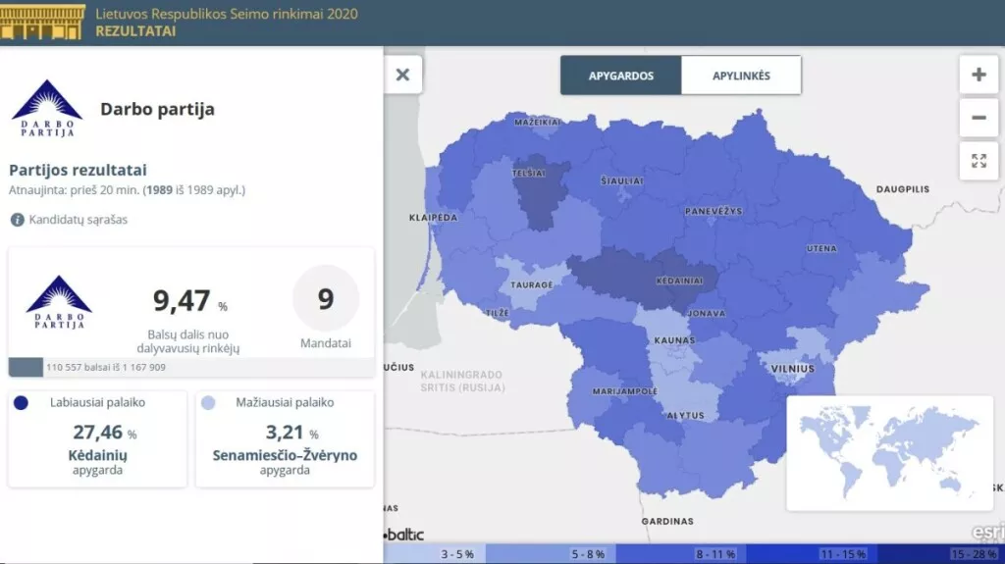Zoom in on the map with plus button
The width and height of the screenshot is (1005, 564).
tap(979, 75)
